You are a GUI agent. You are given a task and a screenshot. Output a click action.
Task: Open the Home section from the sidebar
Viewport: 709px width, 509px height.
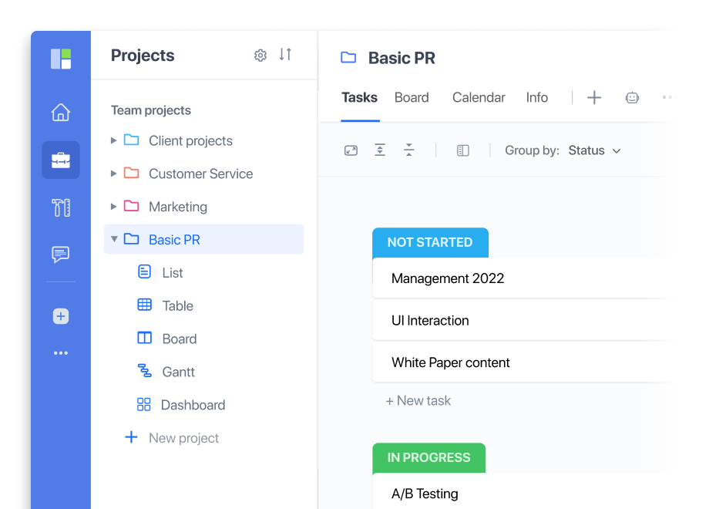60,112
